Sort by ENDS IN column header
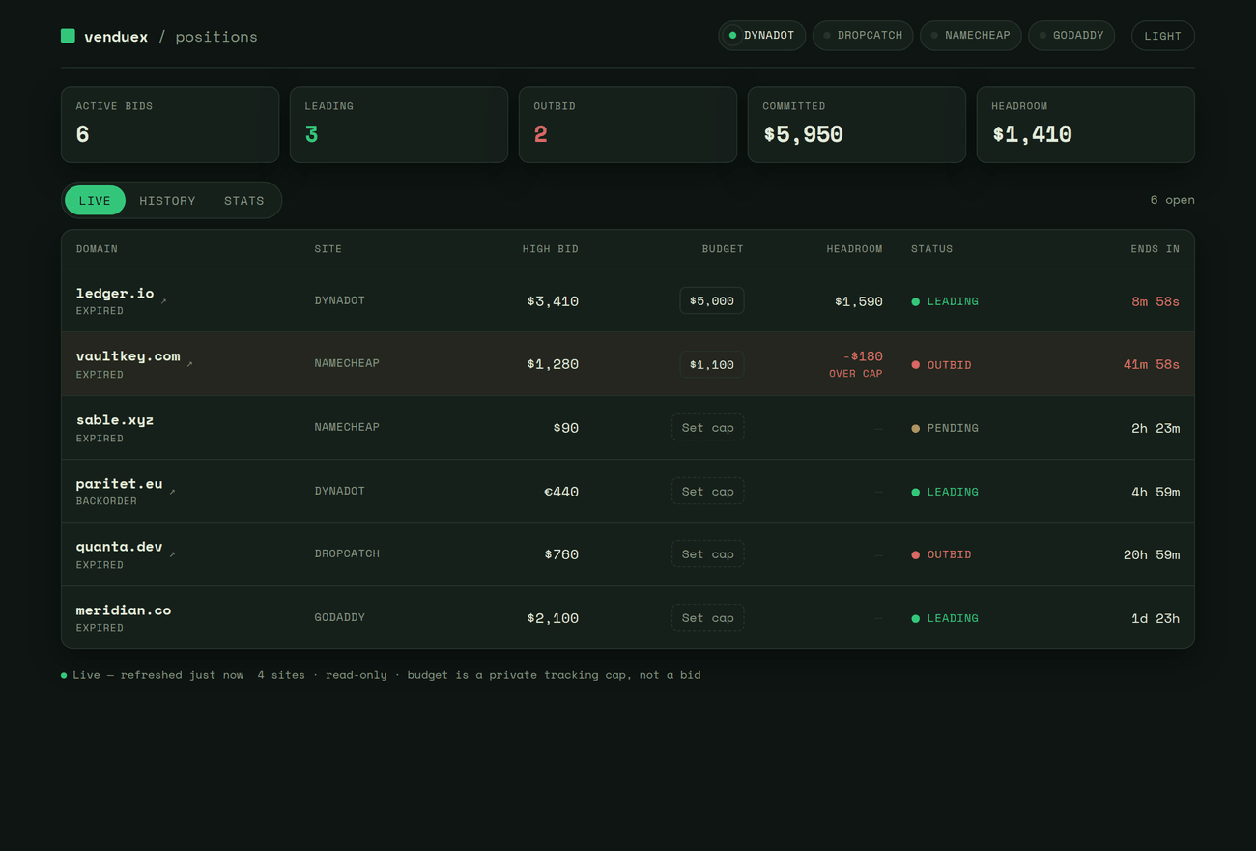 coord(1156,249)
